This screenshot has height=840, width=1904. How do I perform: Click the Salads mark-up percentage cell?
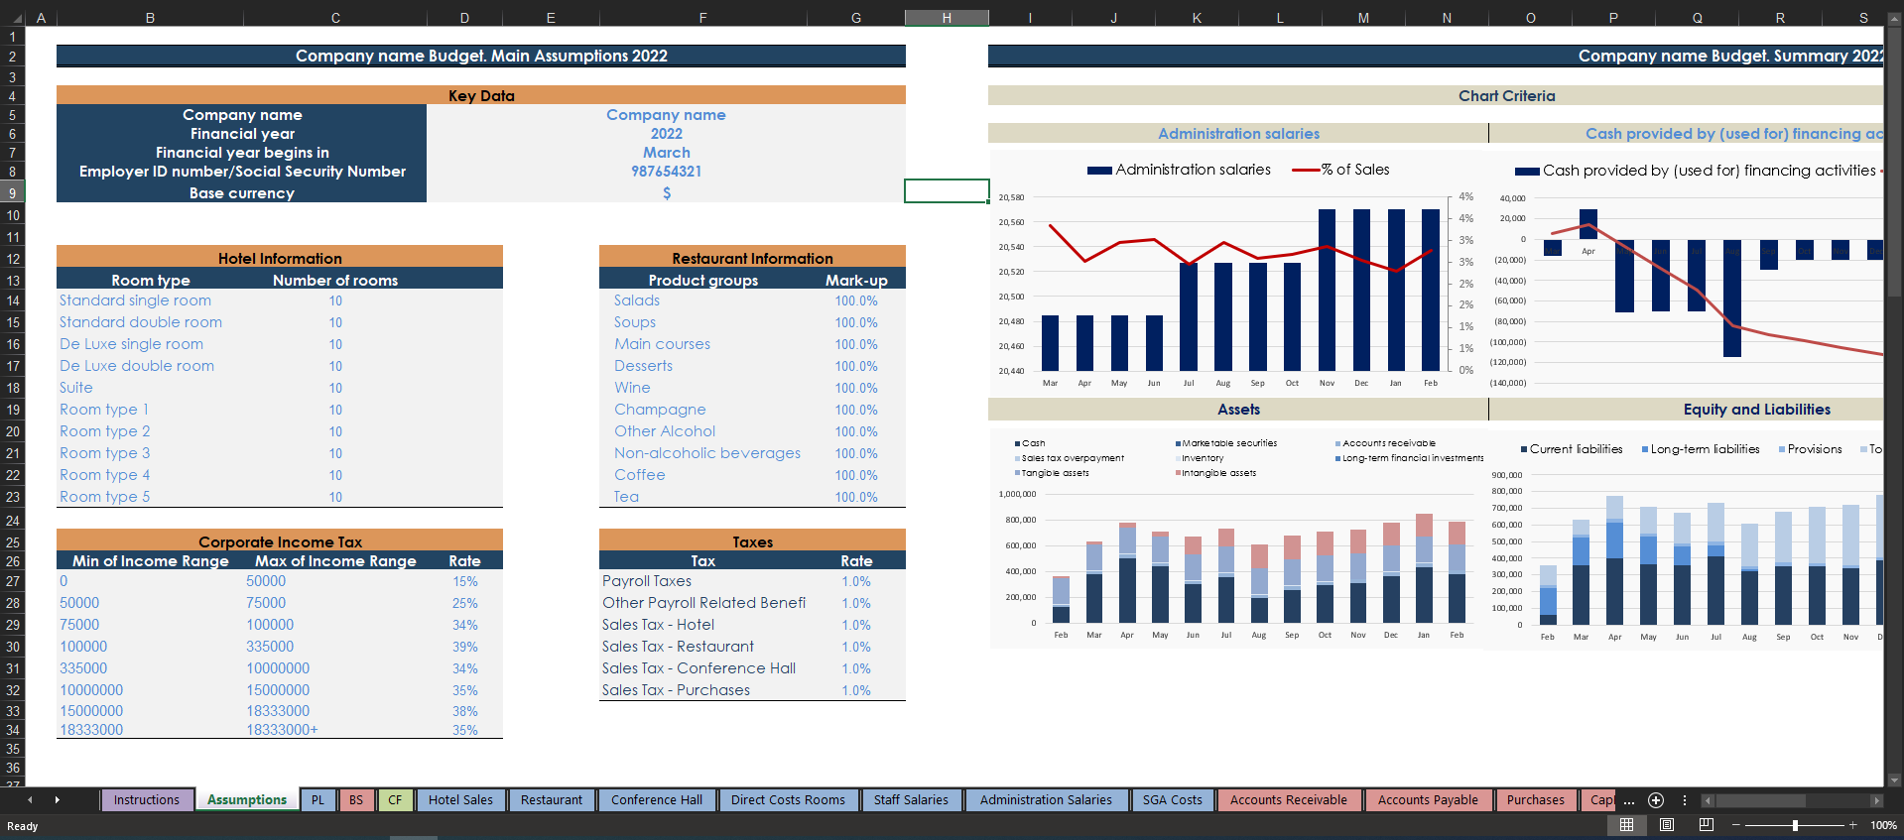855,300
